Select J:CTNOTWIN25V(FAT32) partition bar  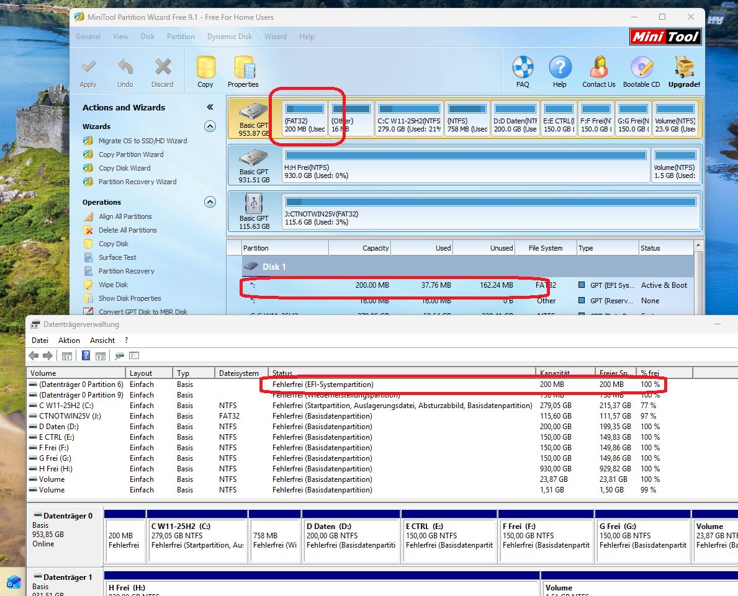(491, 211)
